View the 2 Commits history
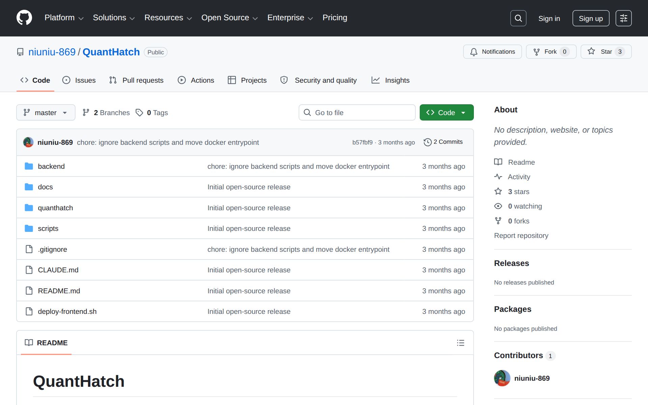Screen dimensions: 648x405 pyautogui.click(x=443, y=142)
